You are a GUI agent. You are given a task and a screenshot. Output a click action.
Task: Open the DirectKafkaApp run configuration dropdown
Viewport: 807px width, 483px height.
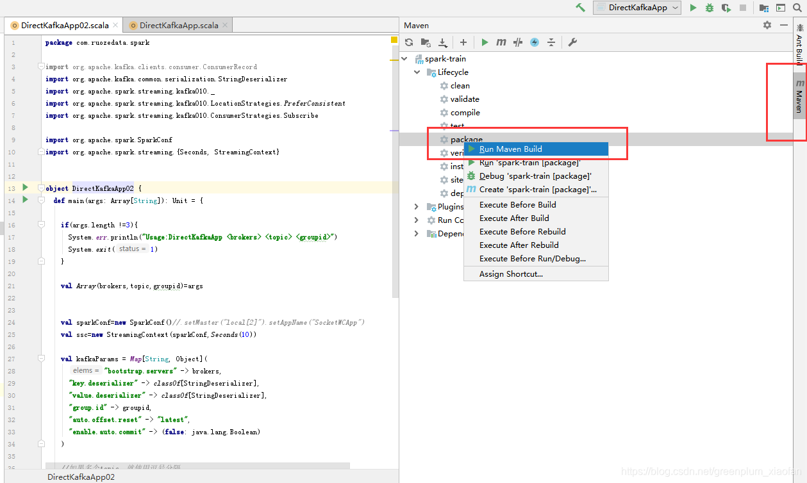click(x=637, y=8)
